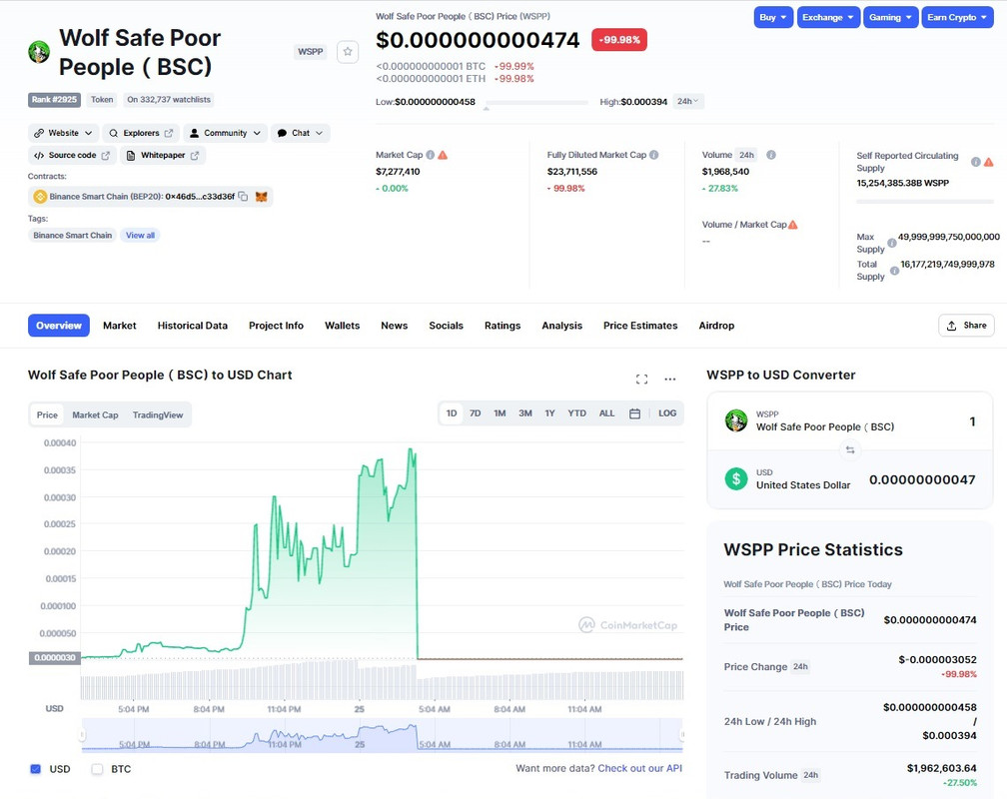
Task: Open the Chat dropdown
Action: pyautogui.click(x=300, y=133)
